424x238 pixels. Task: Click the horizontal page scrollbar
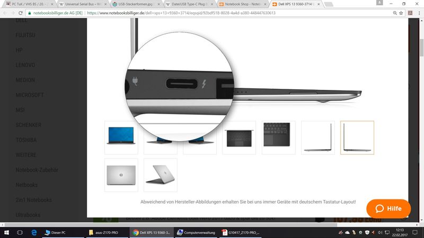pyautogui.click(x=171, y=224)
